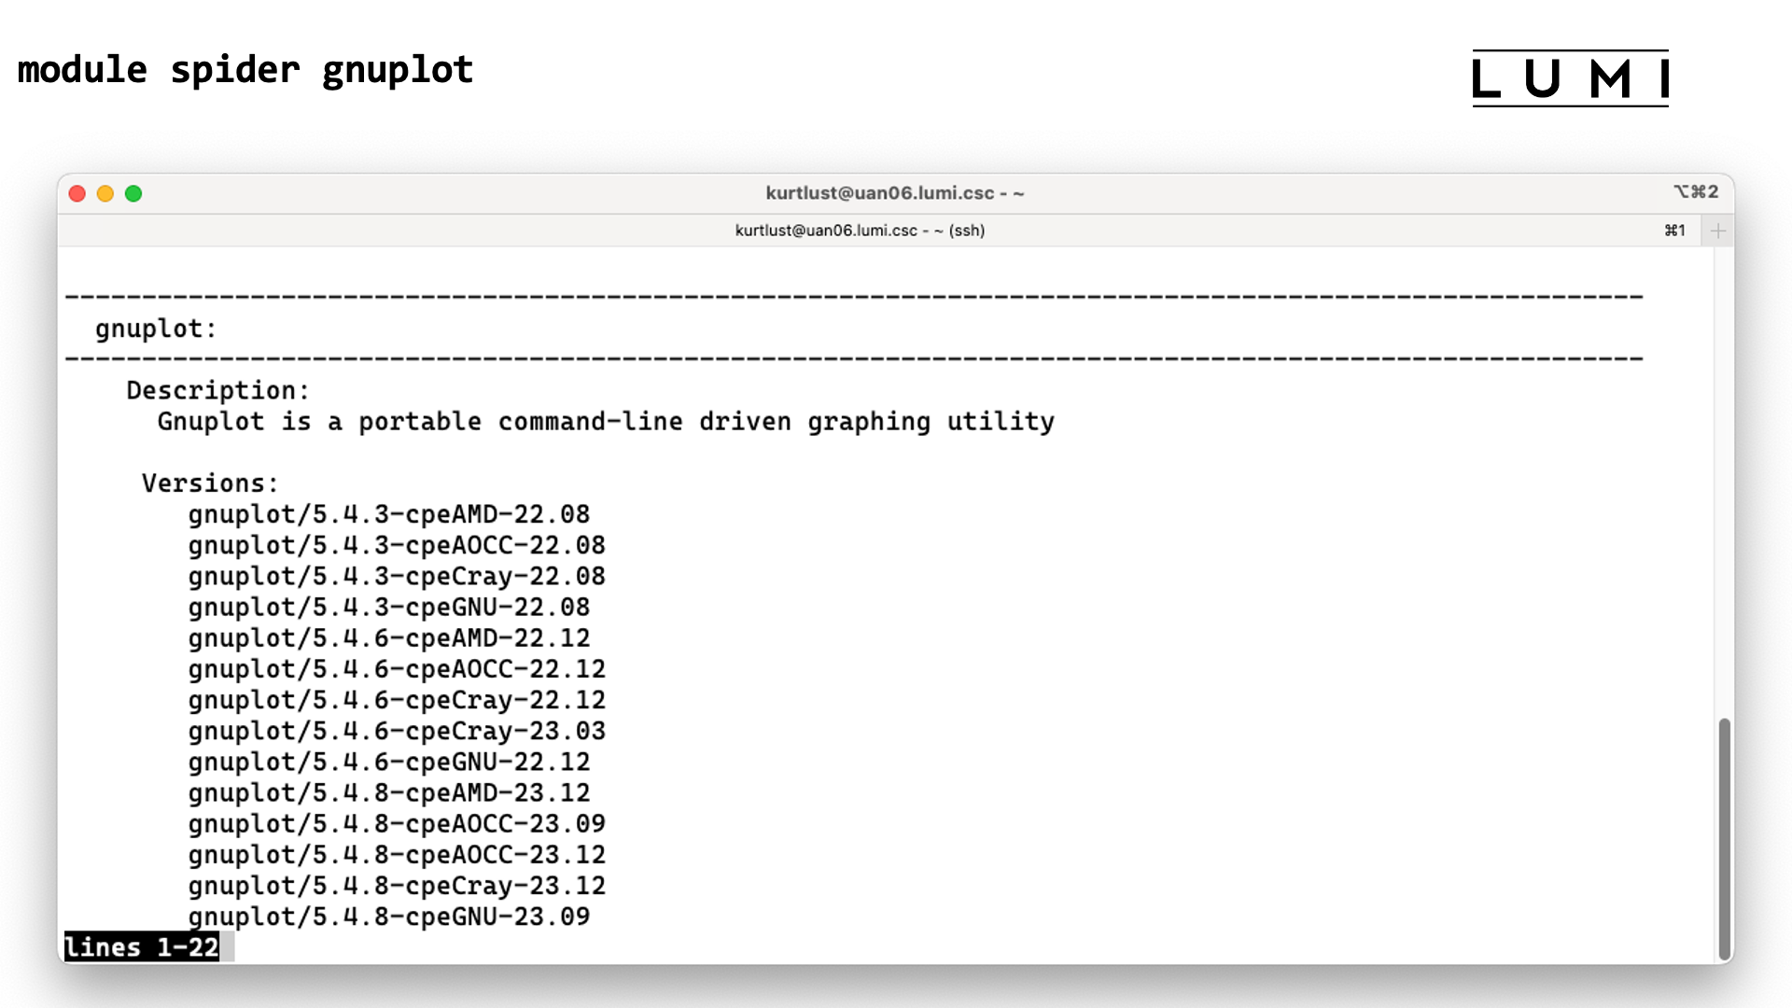This screenshot has height=1008, width=1792.
Task: Click the green zoom window button
Action: tap(133, 193)
